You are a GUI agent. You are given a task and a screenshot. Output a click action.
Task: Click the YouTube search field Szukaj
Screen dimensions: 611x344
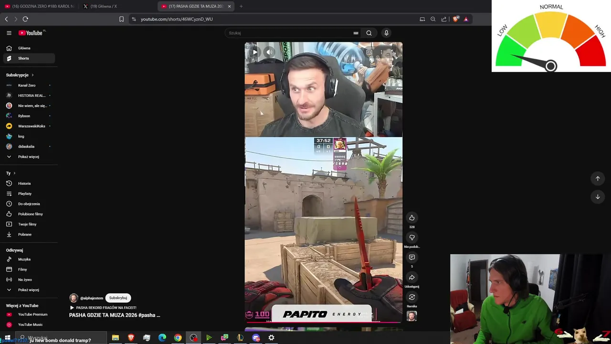[x=289, y=33]
